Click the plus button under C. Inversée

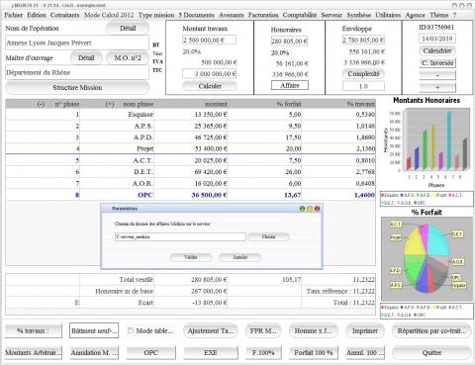click(x=437, y=87)
